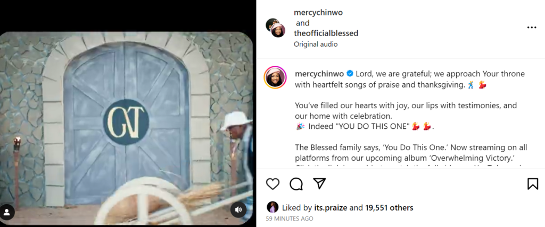
Task: Show tagged people on the video
Action: 7,212
